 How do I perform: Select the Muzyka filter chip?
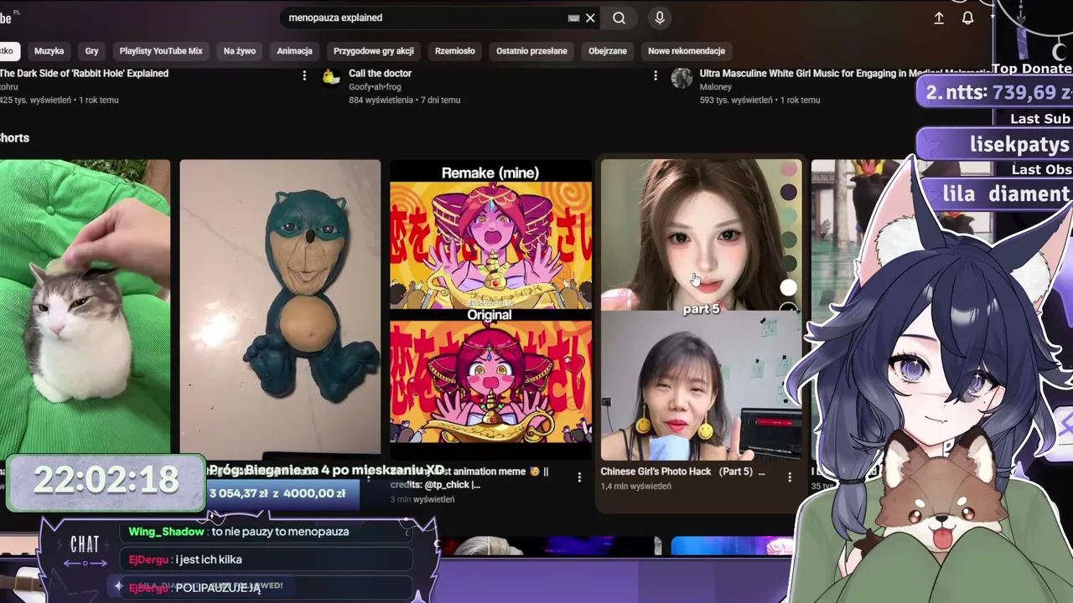point(49,51)
